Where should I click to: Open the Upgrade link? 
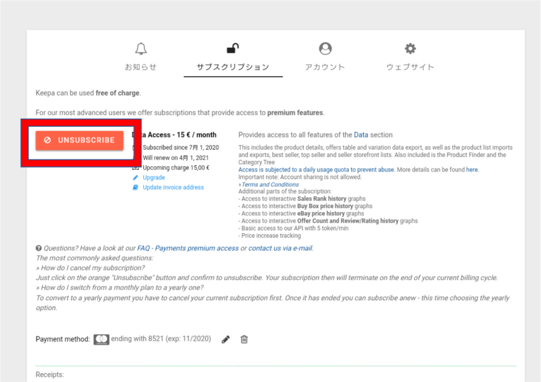pyautogui.click(x=154, y=177)
